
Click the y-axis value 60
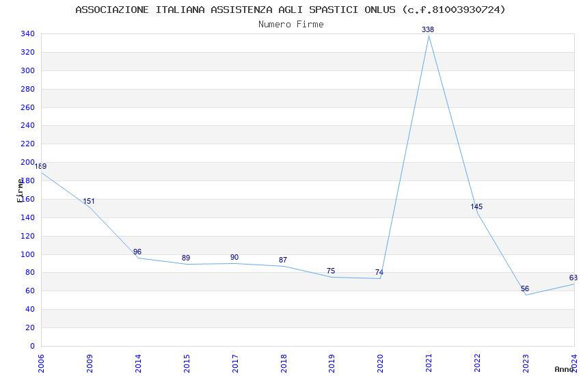(29, 291)
